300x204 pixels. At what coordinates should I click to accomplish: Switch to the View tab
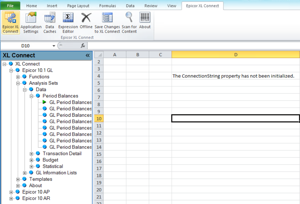[172, 6]
